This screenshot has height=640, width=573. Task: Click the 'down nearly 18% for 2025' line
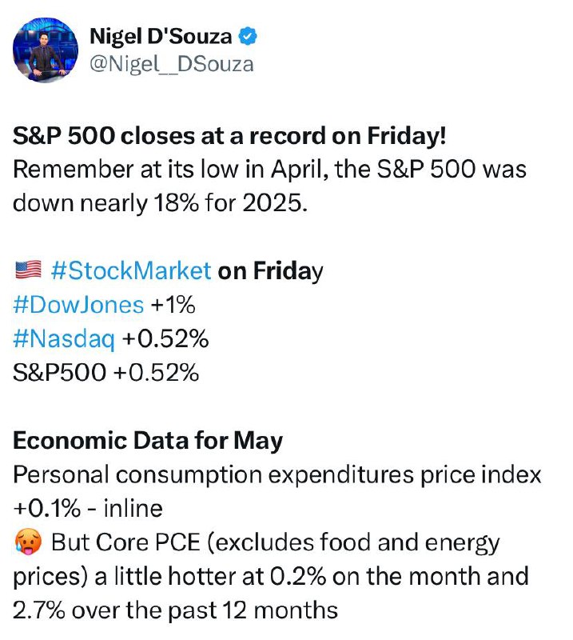pos(160,203)
